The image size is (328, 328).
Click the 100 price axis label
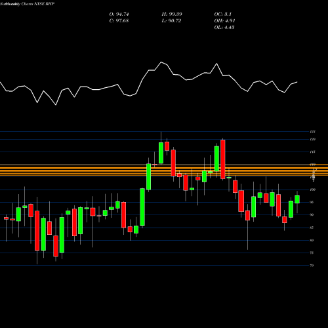pos(313,190)
